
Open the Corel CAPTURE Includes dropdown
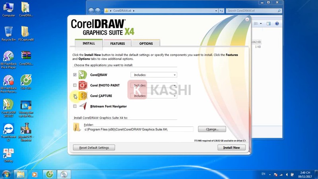pyautogui.click(x=154, y=96)
